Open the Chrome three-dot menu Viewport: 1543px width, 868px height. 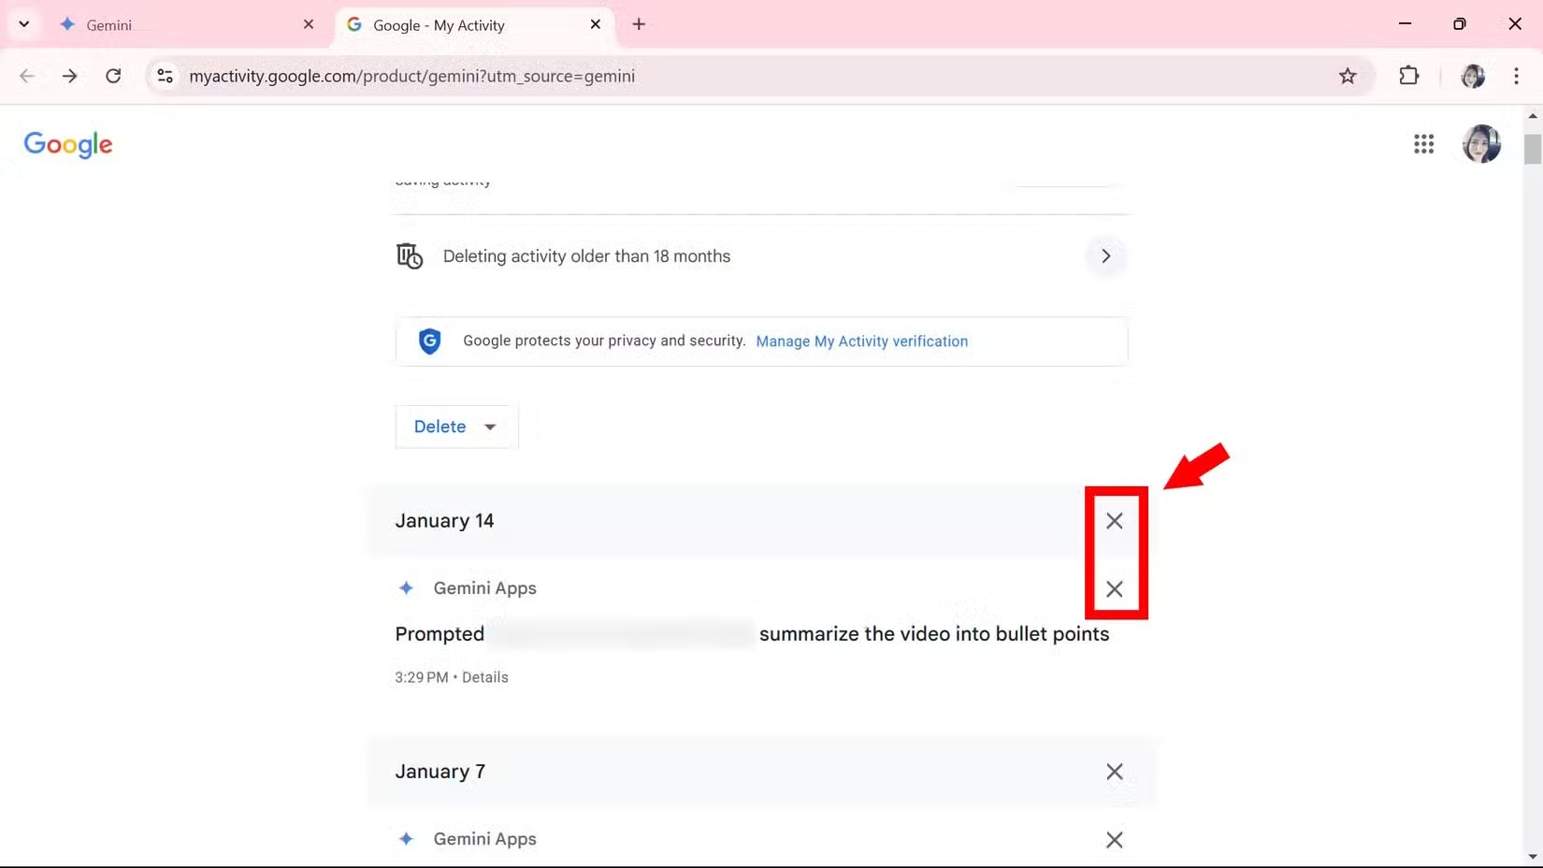click(1516, 76)
